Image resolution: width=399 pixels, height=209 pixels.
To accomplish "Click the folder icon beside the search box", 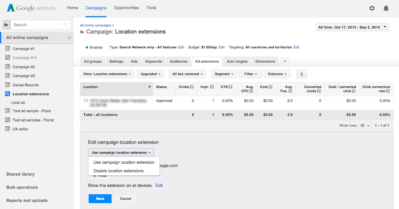I will click(x=6, y=25).
